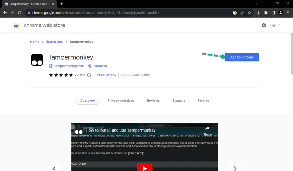
Task: Open a new tab with the plus button
Action: tap(62, 4)
